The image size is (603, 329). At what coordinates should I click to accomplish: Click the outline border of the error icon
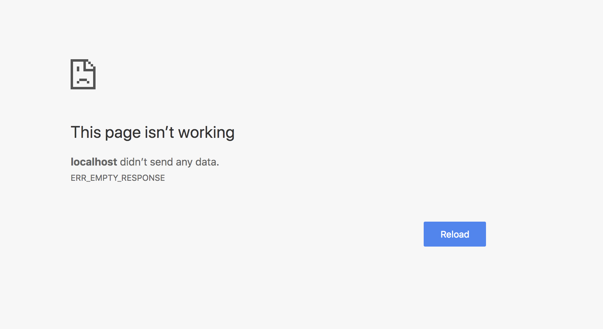tap(72, 74)
